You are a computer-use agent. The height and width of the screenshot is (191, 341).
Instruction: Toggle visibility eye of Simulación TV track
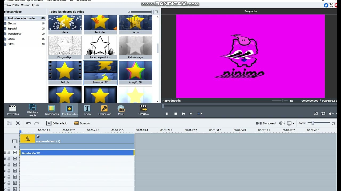tap(5, 153)
